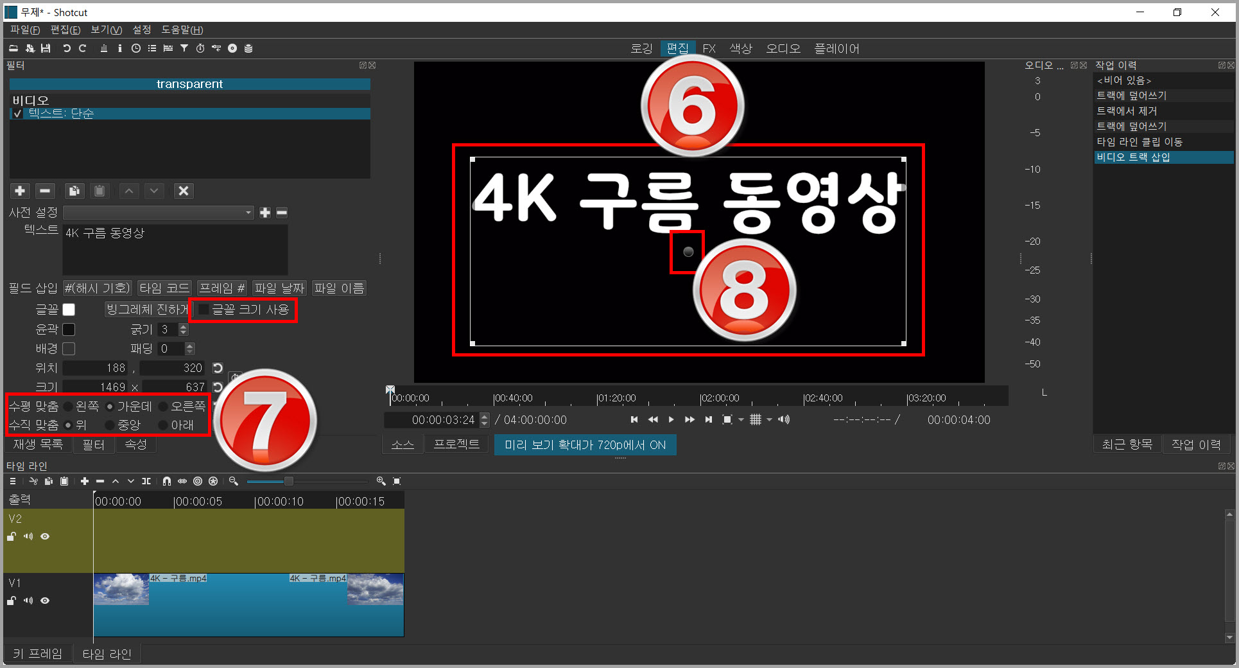This screenshot has width=1239, height=668.
Task: Insert 타임 코드 field button
Action: point(164,288)
